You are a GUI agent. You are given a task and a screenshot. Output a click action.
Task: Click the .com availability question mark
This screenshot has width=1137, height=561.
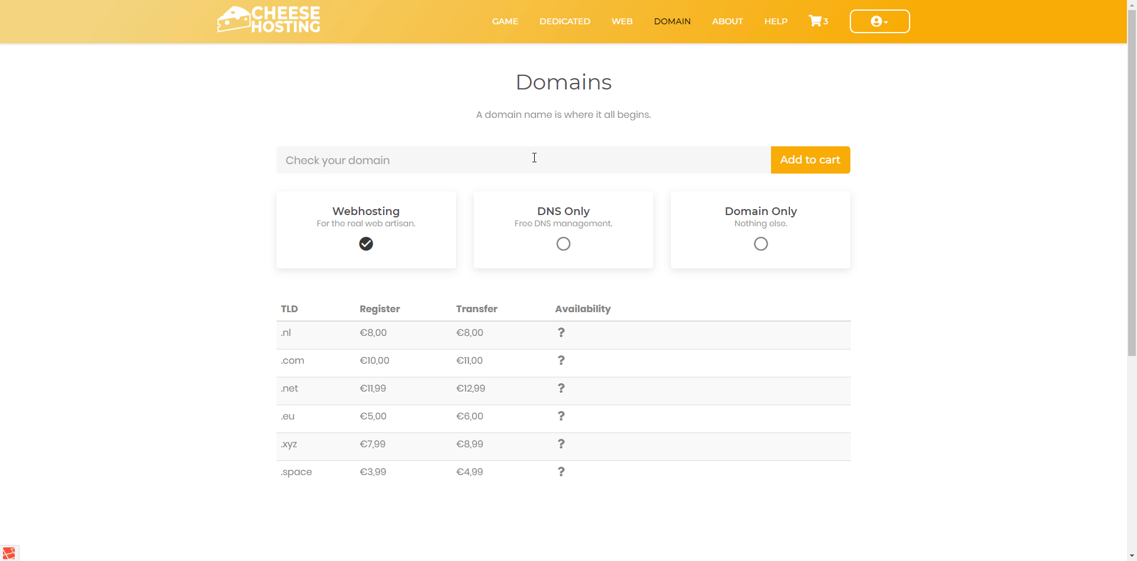[561, 361]
